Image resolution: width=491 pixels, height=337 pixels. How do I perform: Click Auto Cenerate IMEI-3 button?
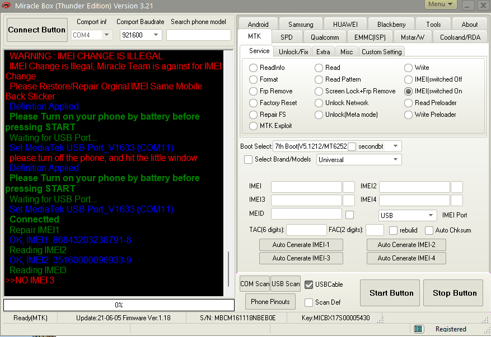pos(301,258)
